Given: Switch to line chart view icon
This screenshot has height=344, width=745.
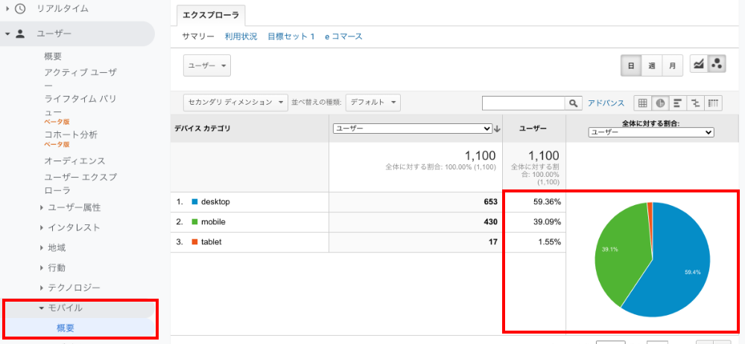Looking at the screenshot, I should (699, 65).
